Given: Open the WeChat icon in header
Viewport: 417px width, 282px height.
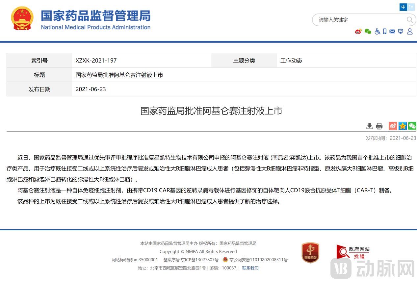Looking at the screenshot, I should [x=368, y=32].
